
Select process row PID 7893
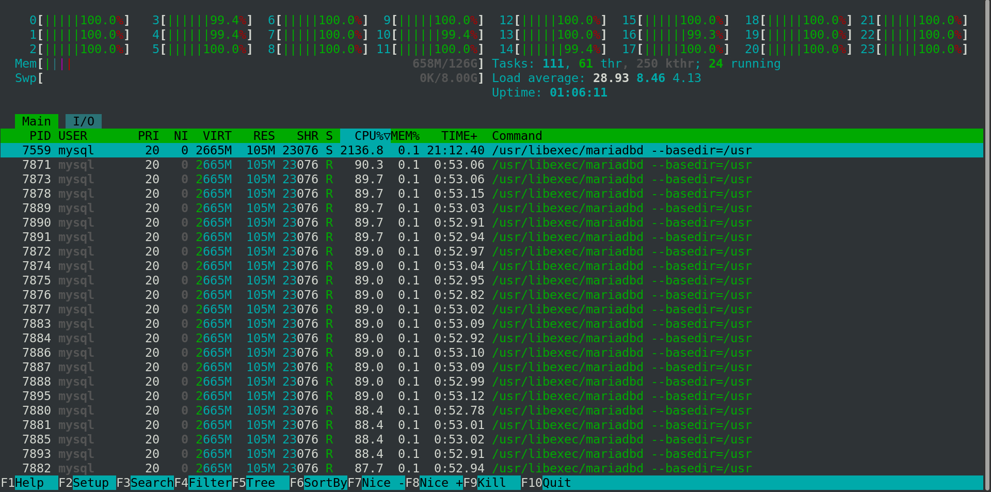pyautogui.click(x=492, y=454)
